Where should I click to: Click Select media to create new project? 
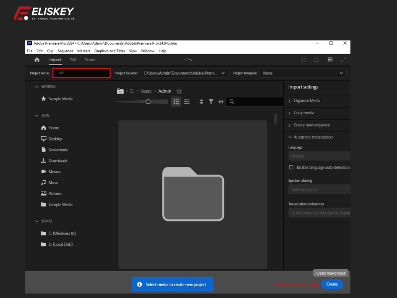coord(172,284)
